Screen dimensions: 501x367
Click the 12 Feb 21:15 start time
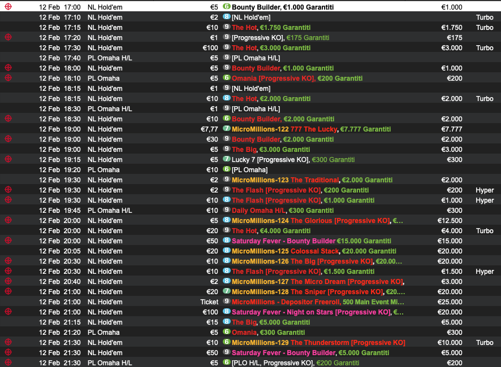[x=60, y=322]
